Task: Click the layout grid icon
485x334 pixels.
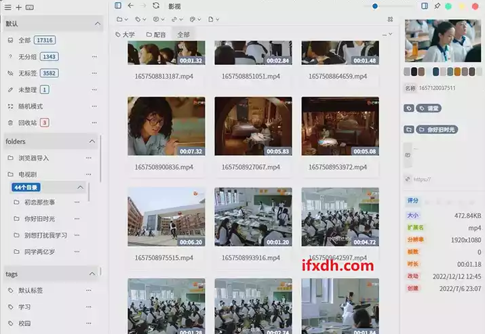Action: click(x=390, y=19)
